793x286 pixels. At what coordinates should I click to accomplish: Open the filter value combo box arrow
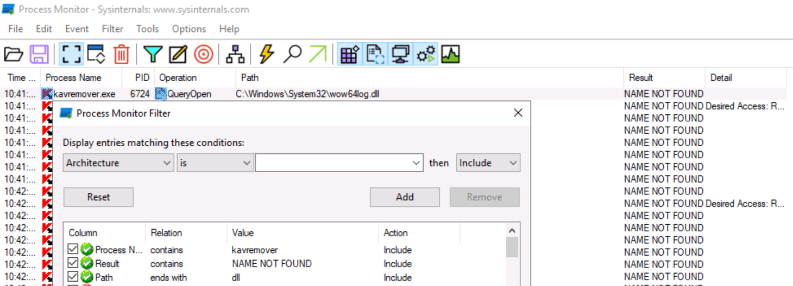417,163
